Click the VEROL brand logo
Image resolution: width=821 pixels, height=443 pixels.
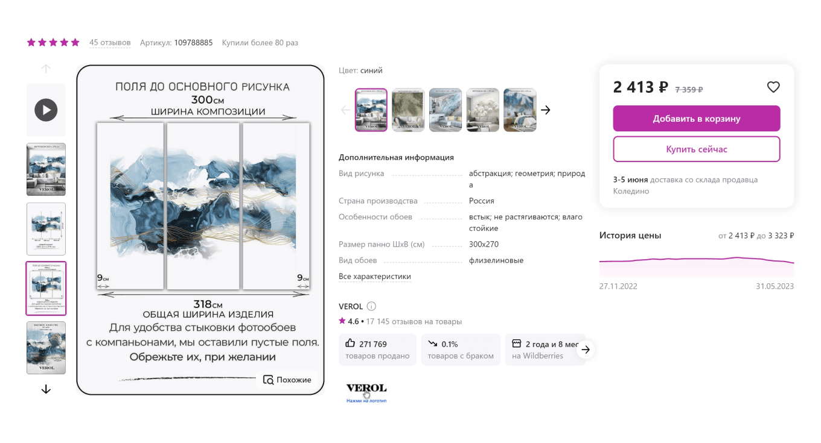coord(366,388)
